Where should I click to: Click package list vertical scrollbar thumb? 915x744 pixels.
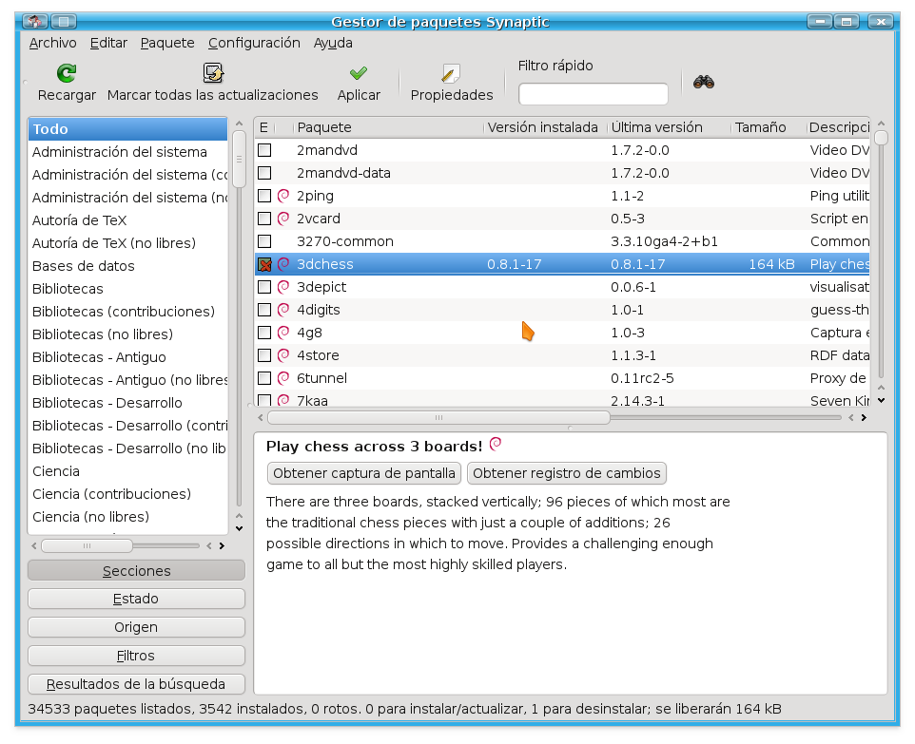[x=881, y=138]
